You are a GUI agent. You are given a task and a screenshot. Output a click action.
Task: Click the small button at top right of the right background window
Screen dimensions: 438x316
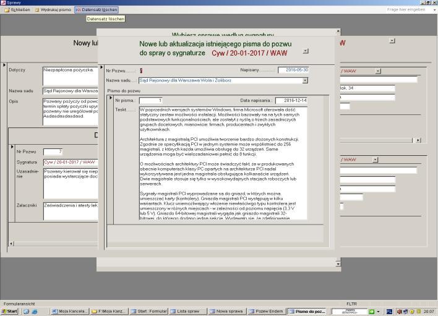click(392, 41)
